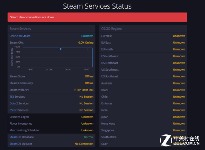Click the Sessions Logon row label
The width and height of the screenshot is (205, 150).
pyautogui.click(x=19, y=117)
